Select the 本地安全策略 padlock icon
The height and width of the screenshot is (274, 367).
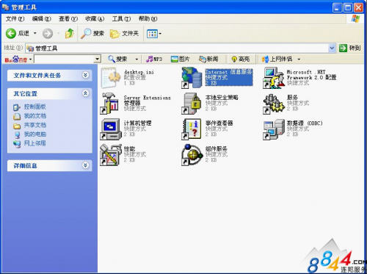tap(192, 104)
